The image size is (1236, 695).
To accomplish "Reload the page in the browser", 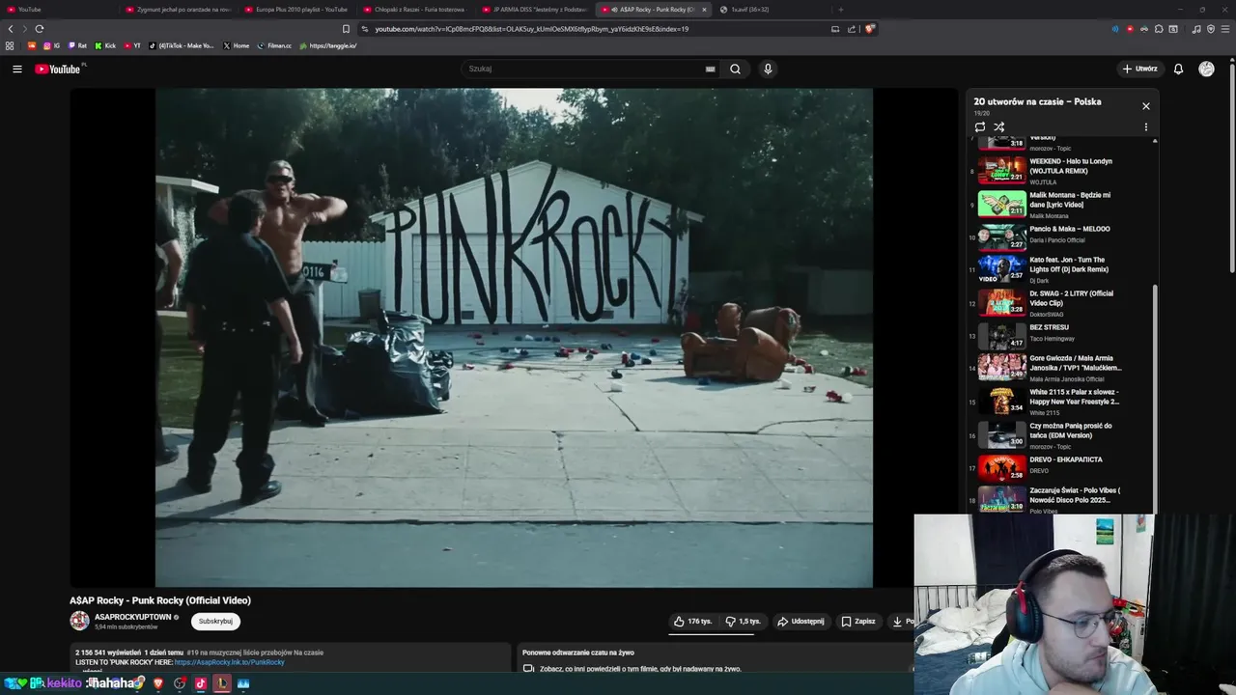I will tap(39, 29).
